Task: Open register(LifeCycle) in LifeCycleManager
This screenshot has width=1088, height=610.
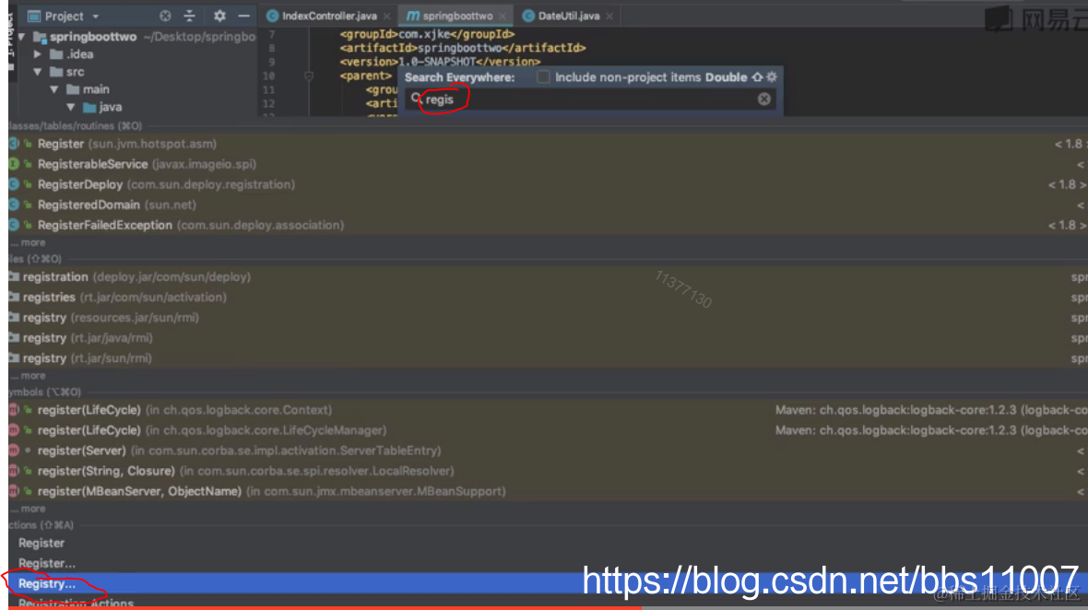Action: coord(549,429)
